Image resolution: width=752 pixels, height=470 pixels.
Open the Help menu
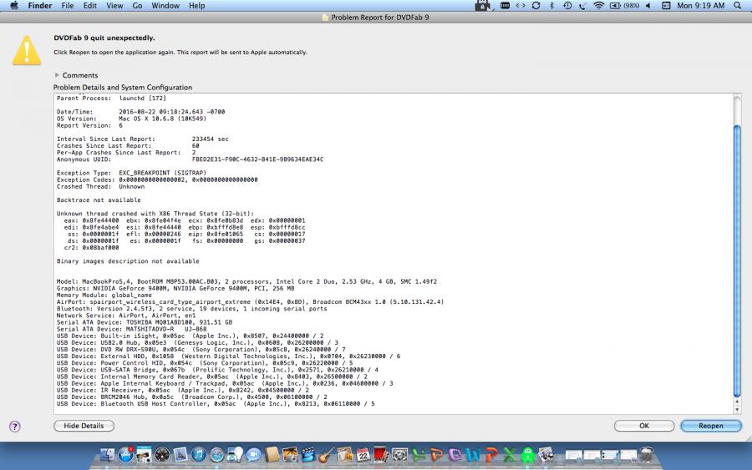[196, 6]
